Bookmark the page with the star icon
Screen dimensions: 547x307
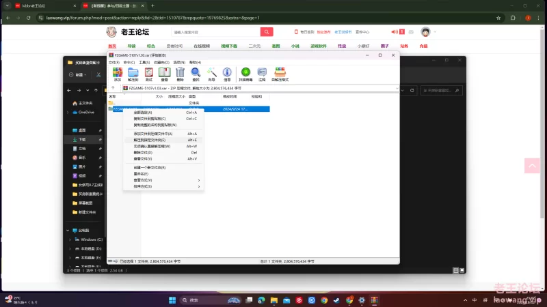(x=498, y=18)
